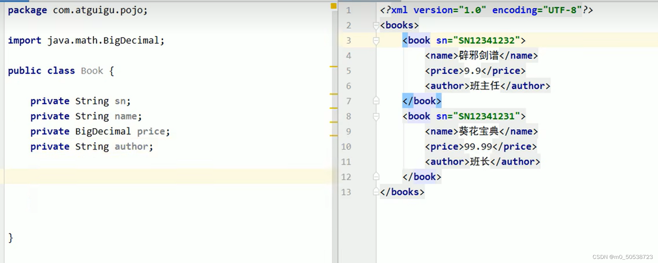Click the Java field 'name;'

tap(128, 116)
